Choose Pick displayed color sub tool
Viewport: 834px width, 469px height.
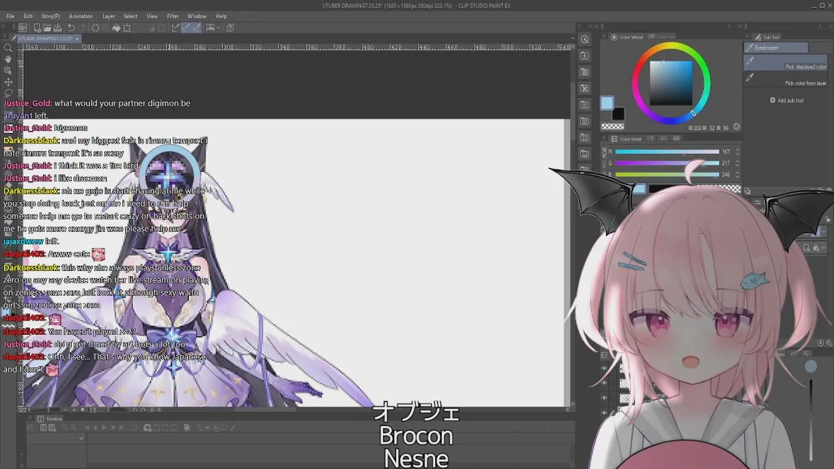click(x=785, y=62)
